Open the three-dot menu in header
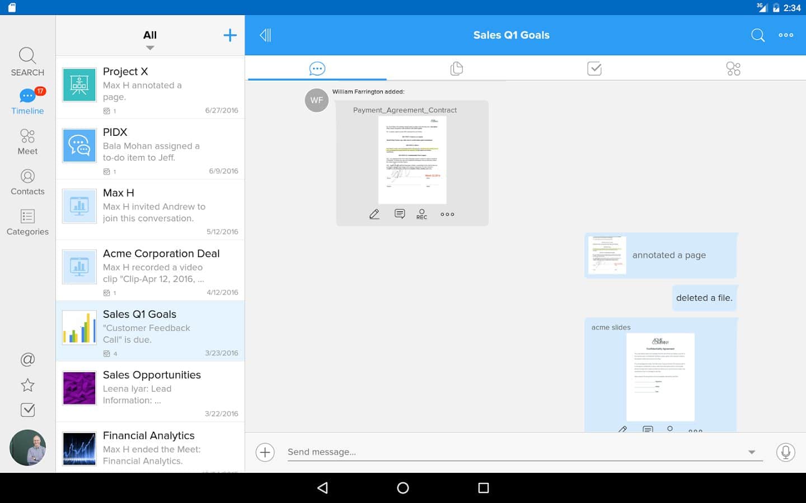806x503 pixels. click(x=786, y=35)
